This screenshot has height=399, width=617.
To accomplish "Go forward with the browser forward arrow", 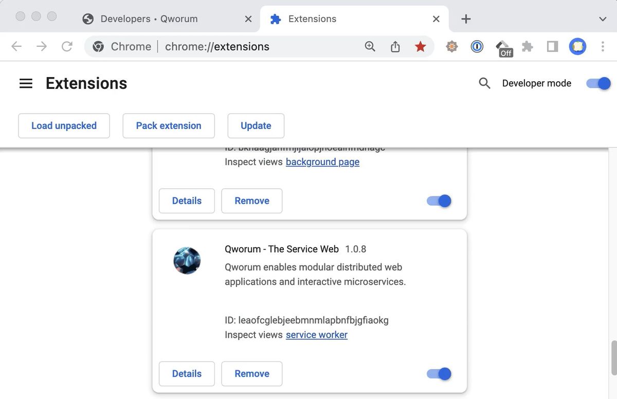I will [42, 47].
